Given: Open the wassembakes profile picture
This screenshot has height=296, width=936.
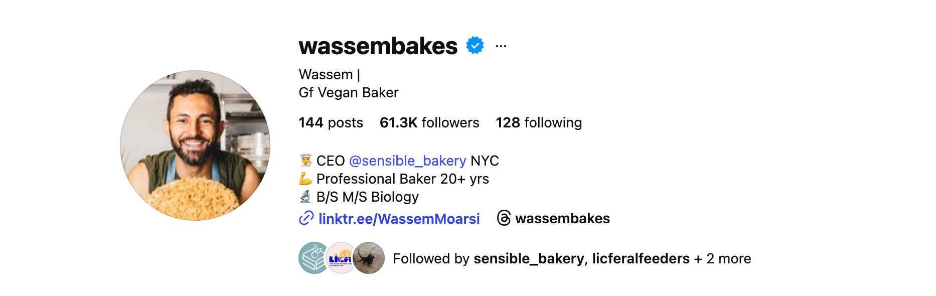Looking at the screenshot, I should [195, 145].
